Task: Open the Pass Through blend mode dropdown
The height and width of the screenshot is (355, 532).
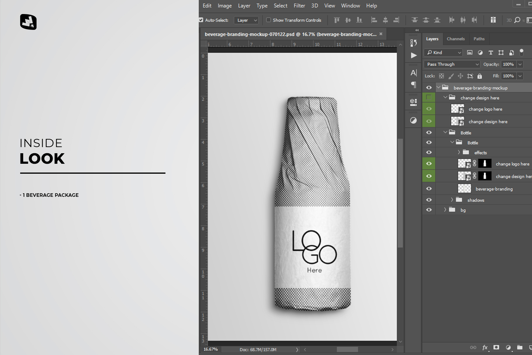Action: 452,64
